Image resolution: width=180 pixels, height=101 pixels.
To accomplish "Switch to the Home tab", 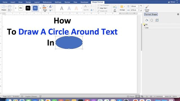I will click(x=5, y=2).
